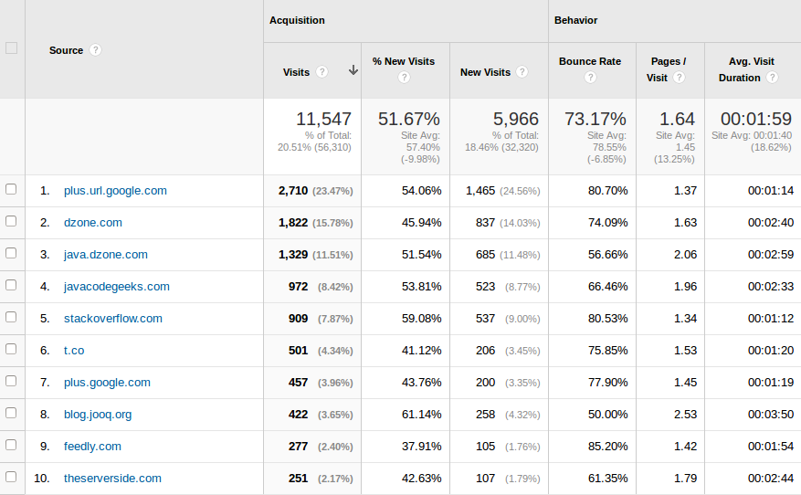
Task: Click the Behavior group header
Action: point(575,20)
